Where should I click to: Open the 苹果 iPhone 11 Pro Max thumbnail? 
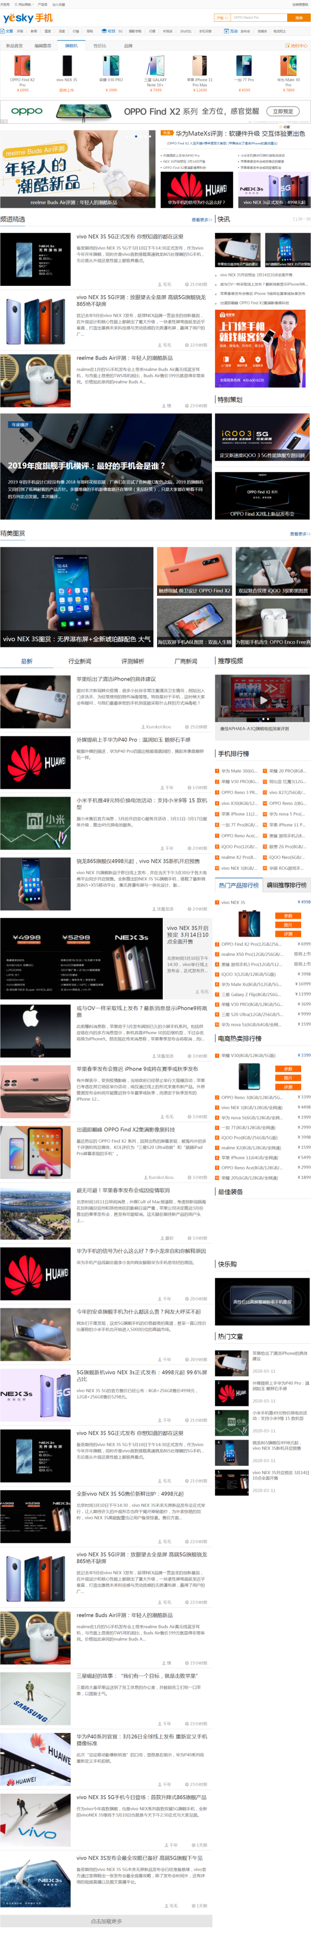[x=200, y=65]
